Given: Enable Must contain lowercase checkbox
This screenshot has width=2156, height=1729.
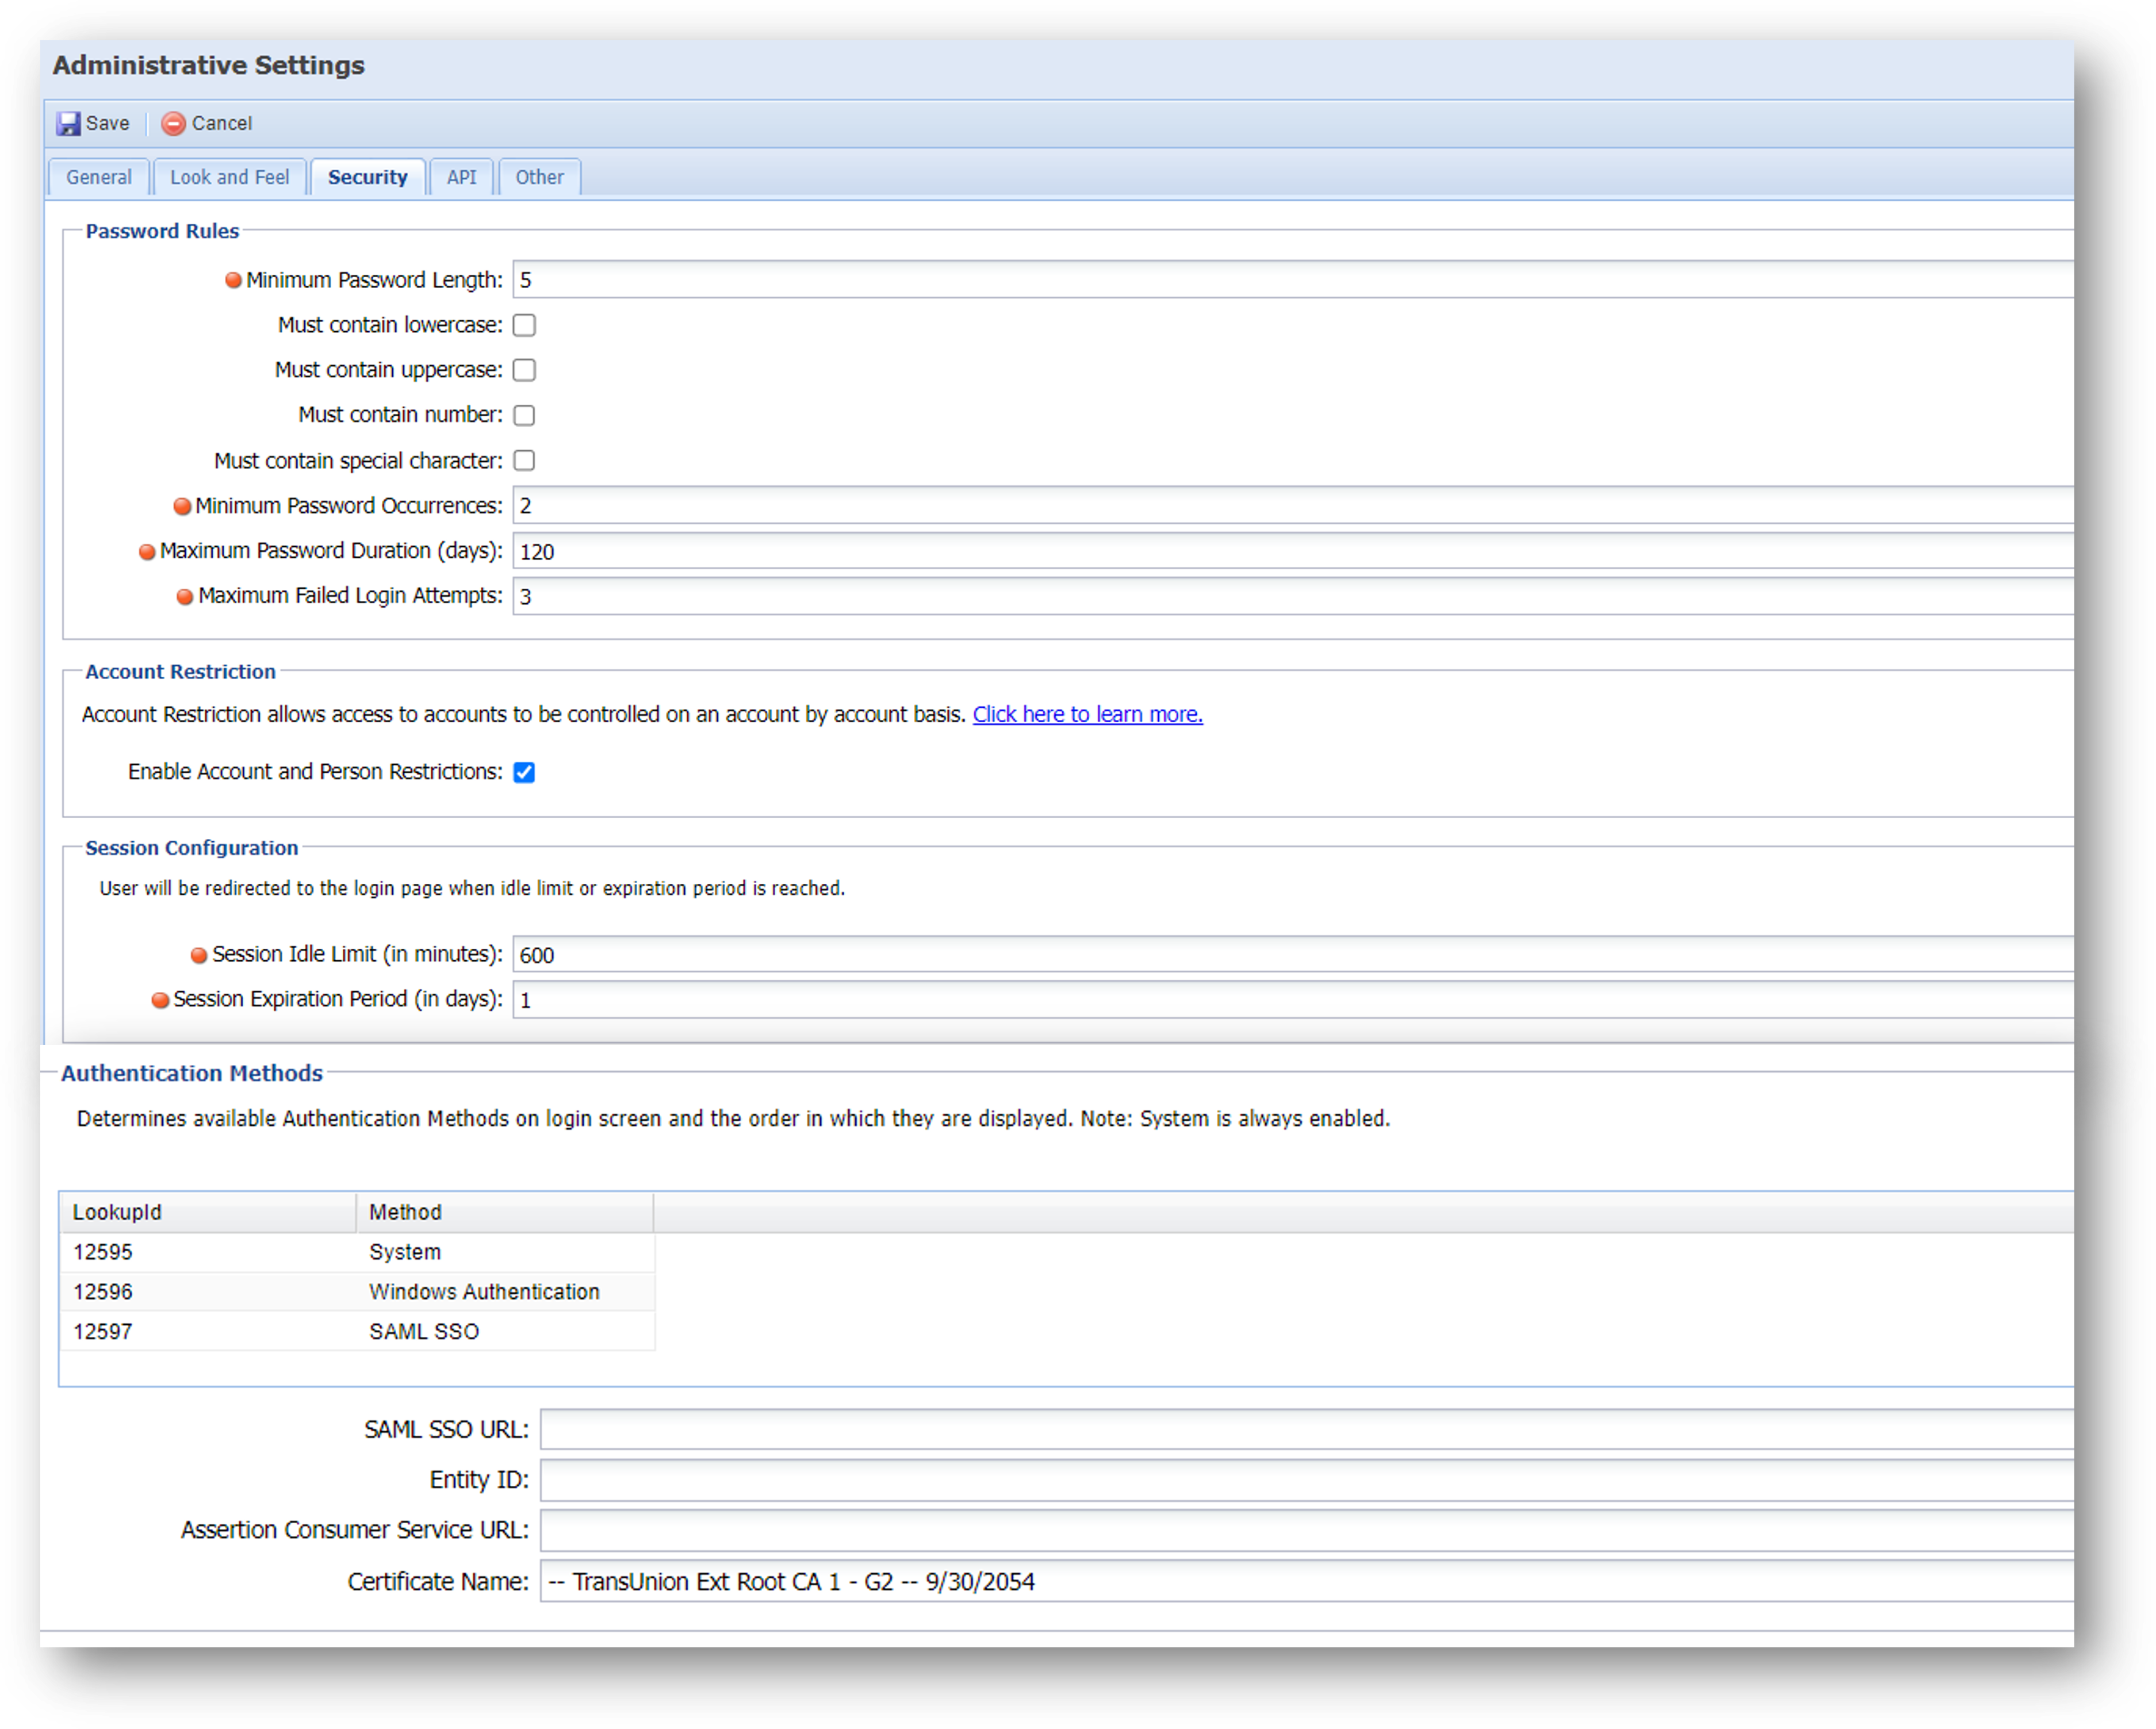Looking at the screenshot, I should coord(524,325).
